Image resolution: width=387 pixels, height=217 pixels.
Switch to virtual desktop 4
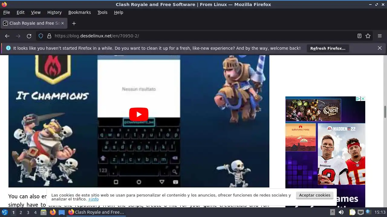tap(35, 212)
